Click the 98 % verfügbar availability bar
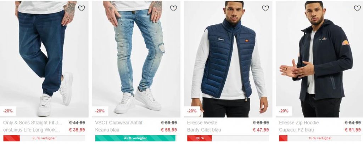The image size is (363, 144). (135, 138)
